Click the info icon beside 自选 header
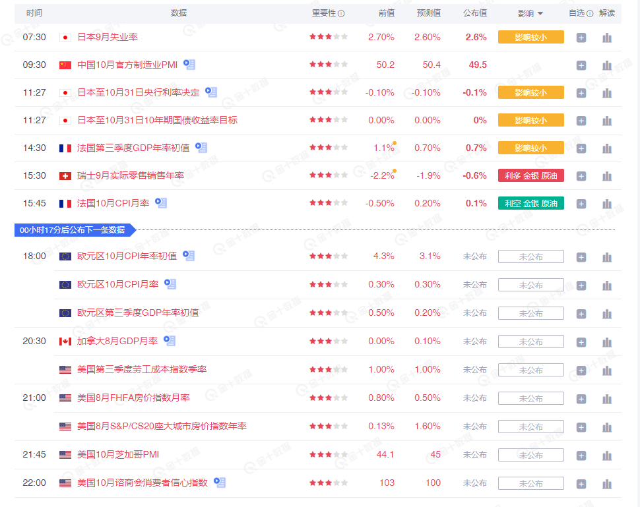The height and width of the screenshot is (507, 640). coord(589,13)
